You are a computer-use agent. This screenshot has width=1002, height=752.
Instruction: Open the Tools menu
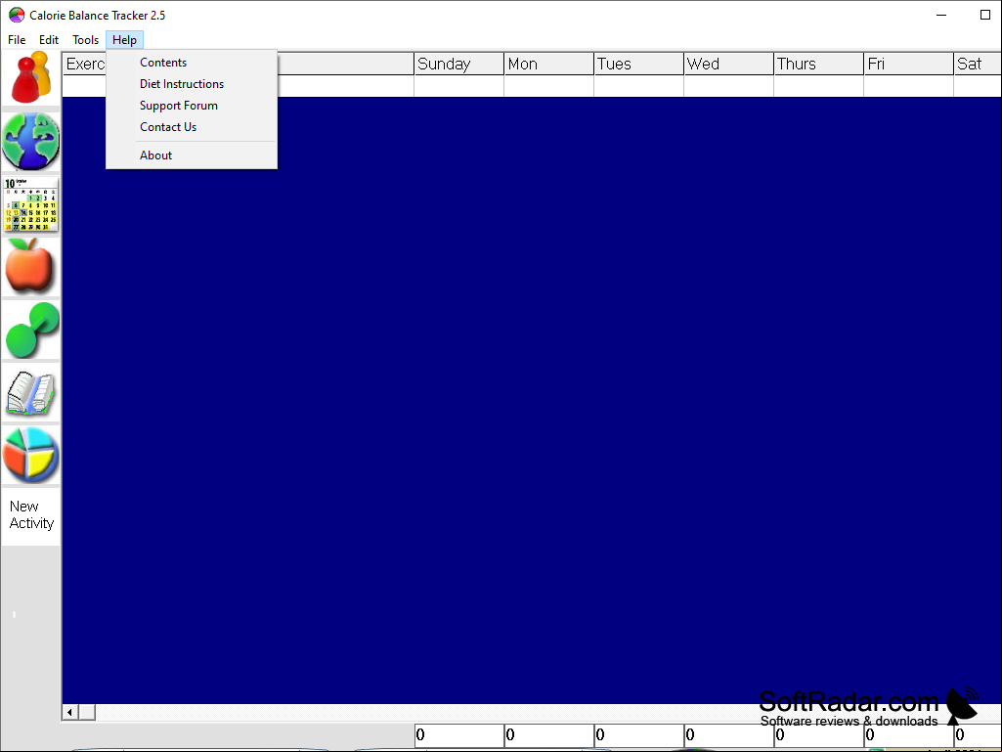(x=85, y=40)
